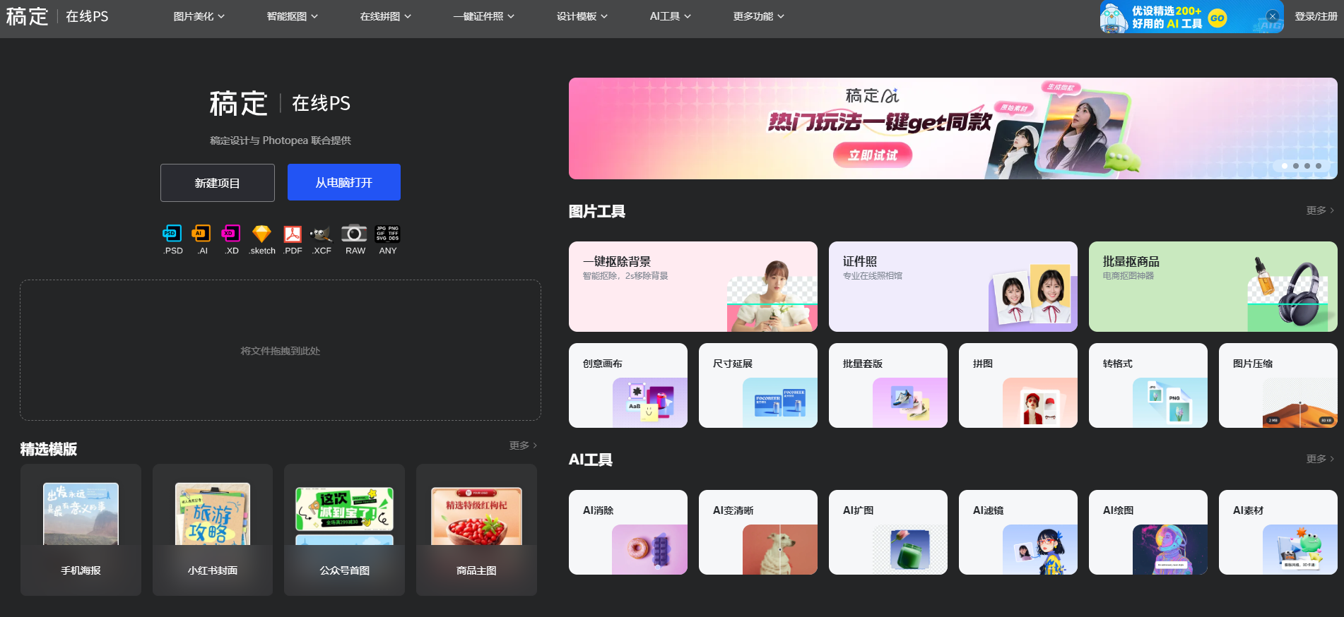Click the 在线PS header label
1344x617 pixels.
(x=87, y=16)
